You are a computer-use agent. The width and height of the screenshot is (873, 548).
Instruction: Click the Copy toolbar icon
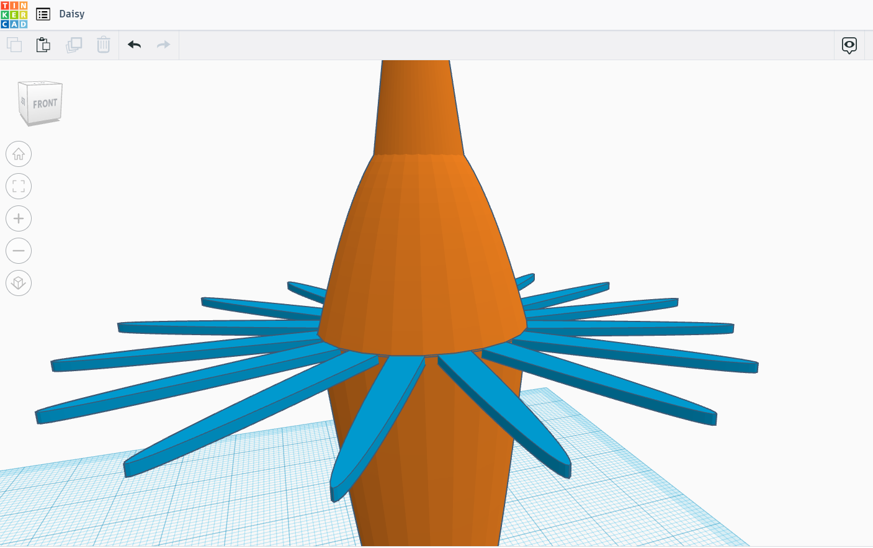tap(14, 45)
